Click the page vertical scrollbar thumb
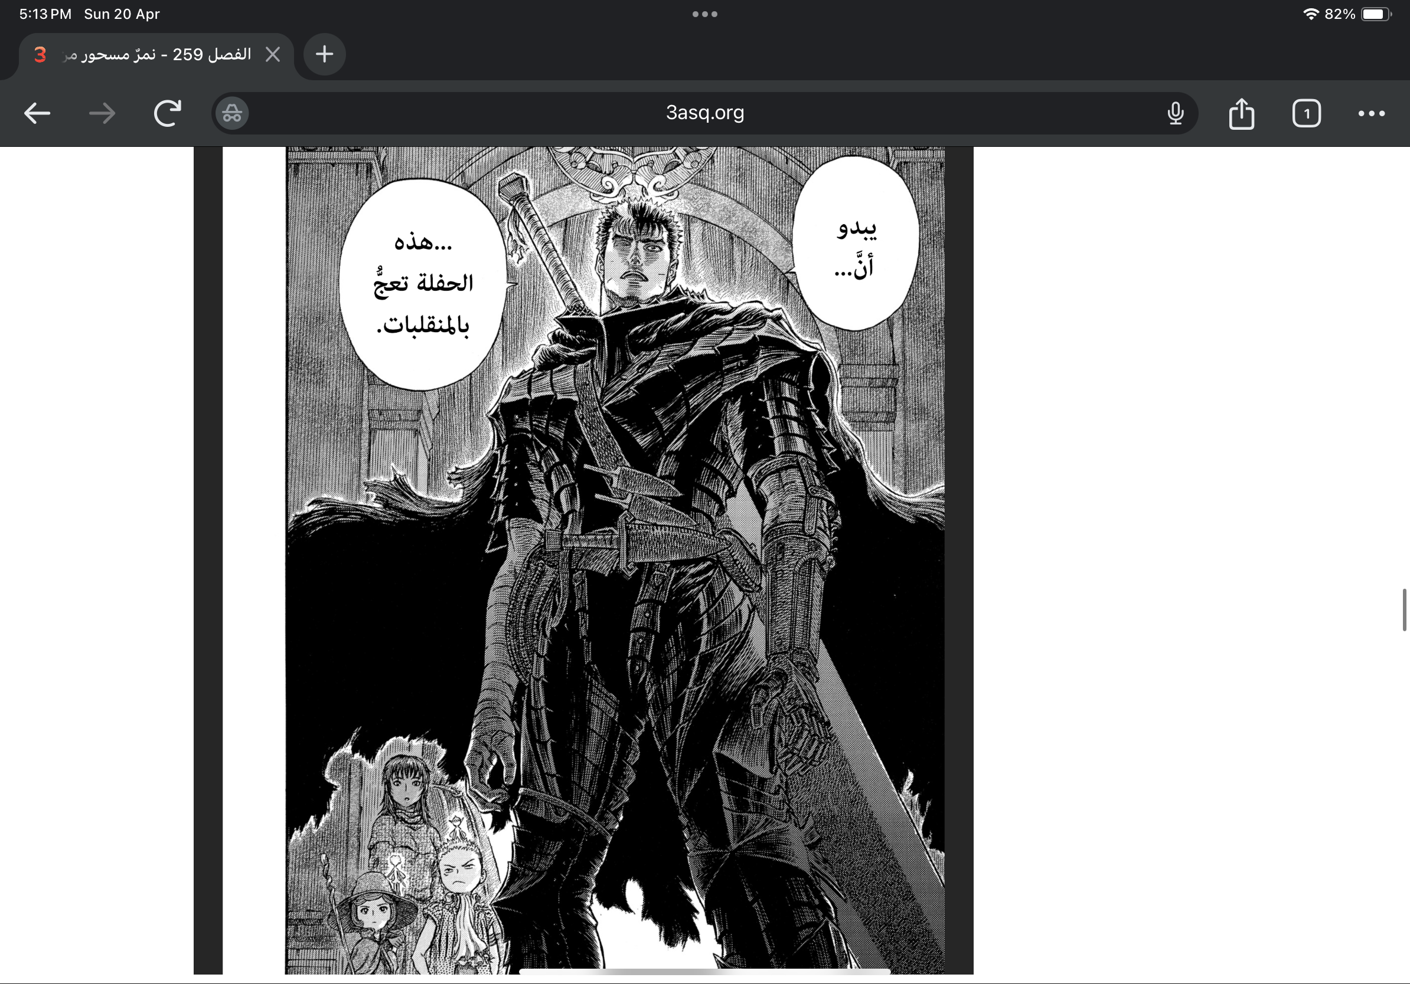The width and height of the screenshot is (1410, 984). [1405, 609]
